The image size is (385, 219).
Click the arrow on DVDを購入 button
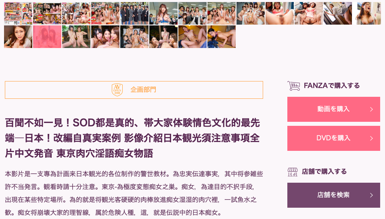pos(372,138)
